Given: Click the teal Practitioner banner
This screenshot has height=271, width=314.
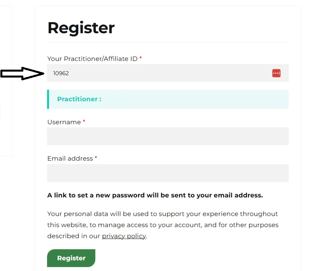Looking at the screenshot, I should (168, 99).
